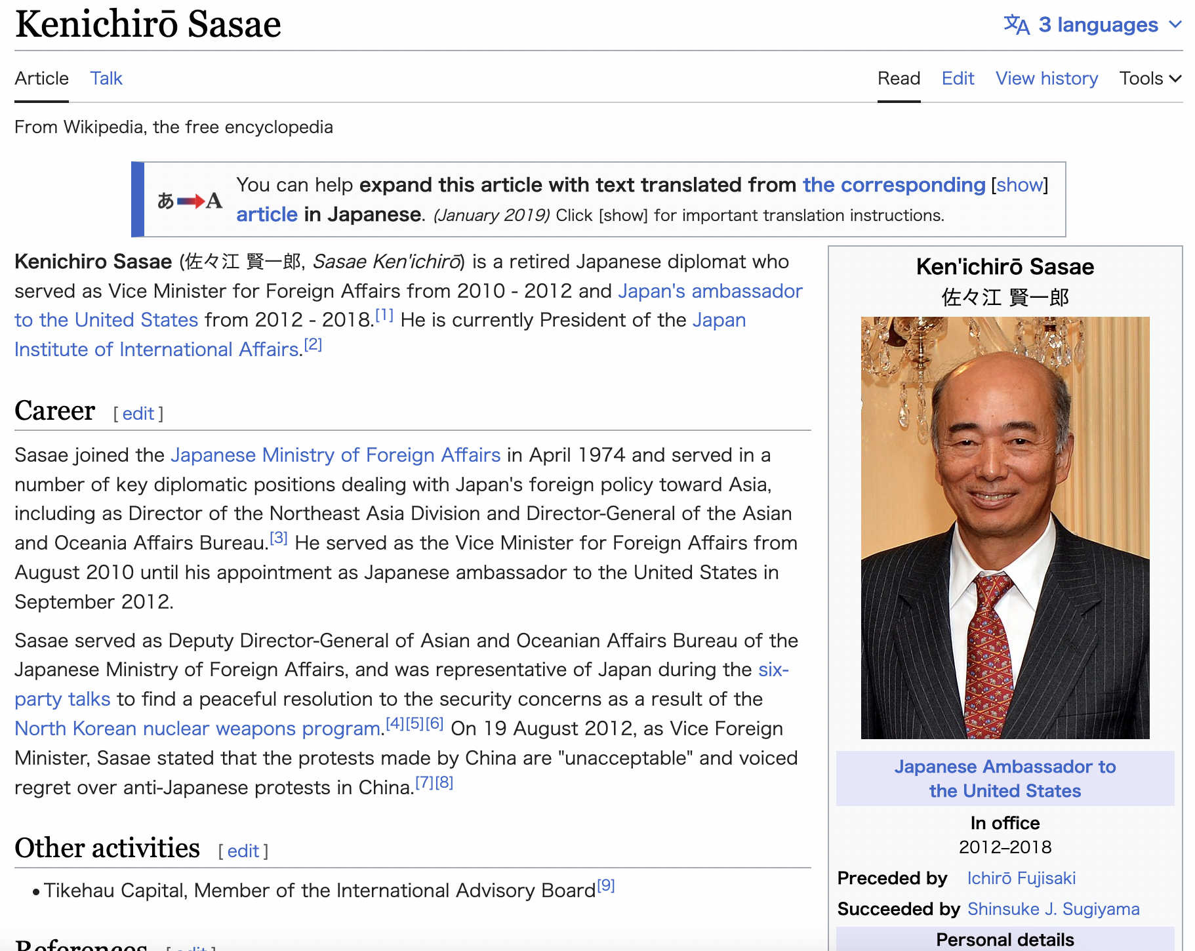
Task: Click the infobox name Ken'ichirō Sasae
Action: [x=1005, y=267]
